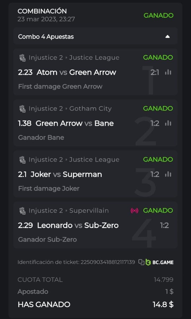191x319 pixels.
Task: Click the live broadcast icon on Supervillain bet
Action: (x=134, y=211)
